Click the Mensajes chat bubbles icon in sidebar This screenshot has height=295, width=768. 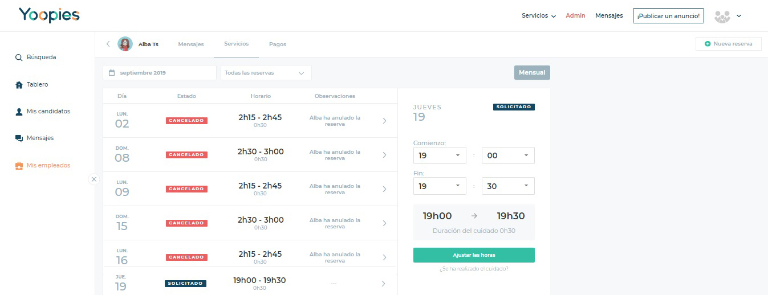click(19, 138)
